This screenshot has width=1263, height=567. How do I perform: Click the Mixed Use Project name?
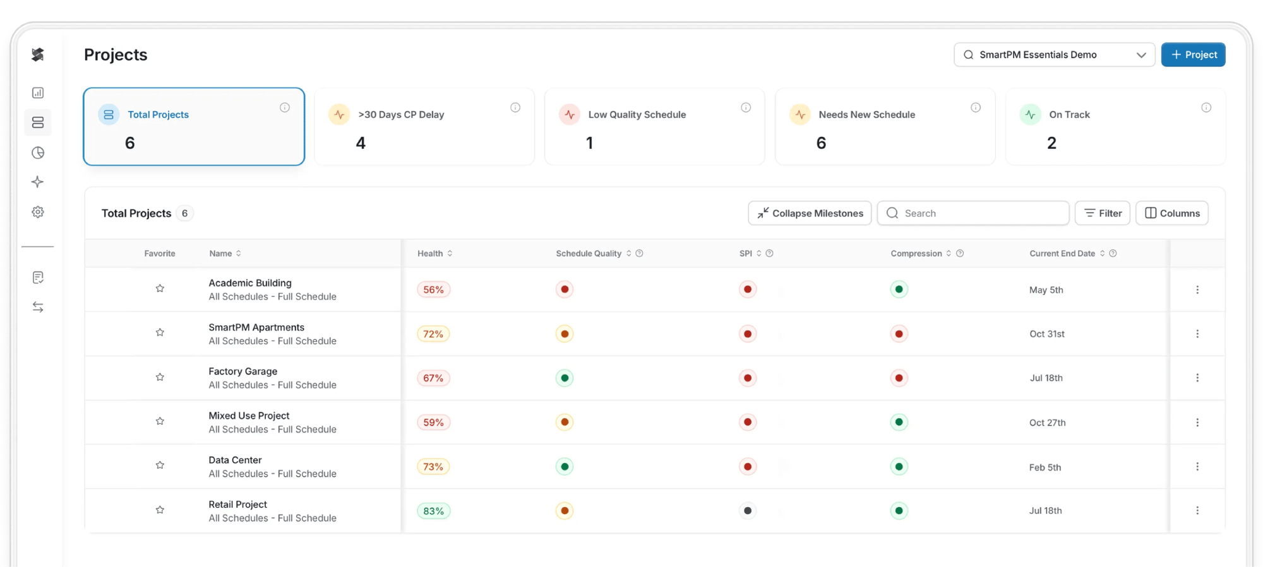tap(249, 416)
